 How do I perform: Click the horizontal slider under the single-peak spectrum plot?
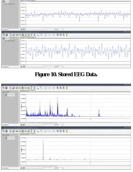tap(34, 168)
